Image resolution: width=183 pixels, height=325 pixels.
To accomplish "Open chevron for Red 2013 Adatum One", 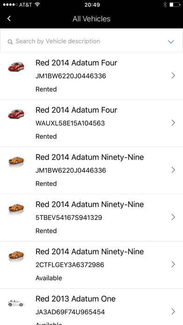I will (x=173, y=311).
